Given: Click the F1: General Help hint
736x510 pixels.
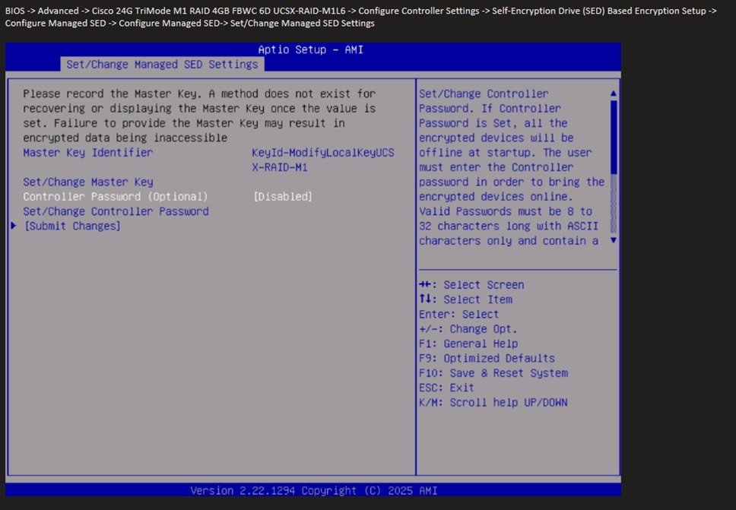Looking at the screenshot, I should point(468,344).
